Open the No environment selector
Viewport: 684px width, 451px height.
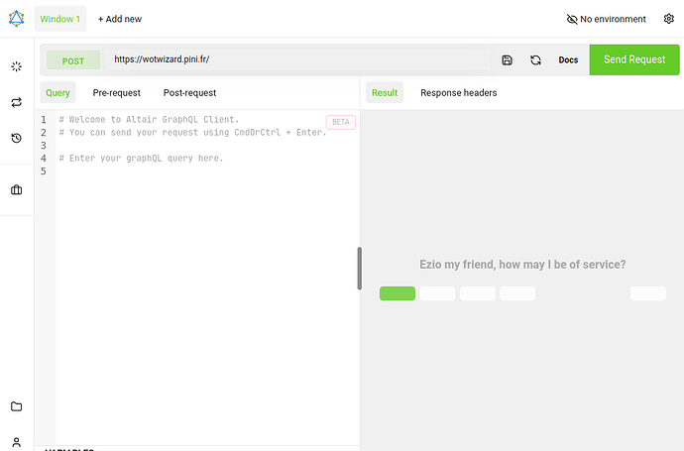coord(606,19)
